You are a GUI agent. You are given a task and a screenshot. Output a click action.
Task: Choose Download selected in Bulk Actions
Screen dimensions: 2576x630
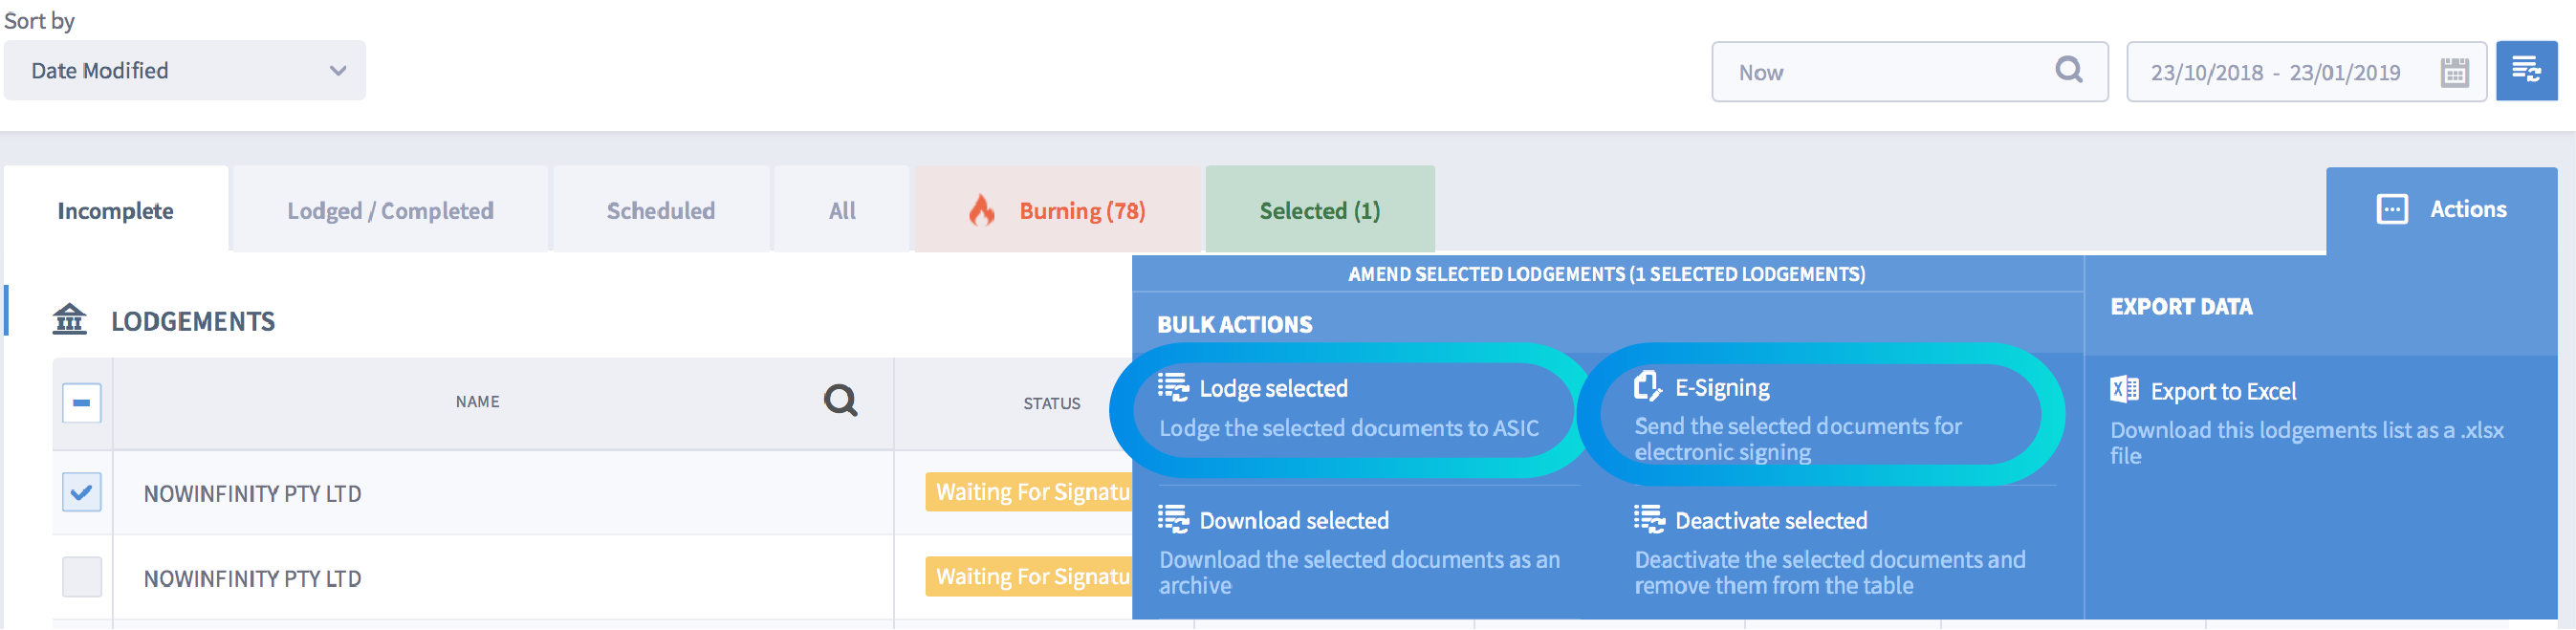(1294, 521)
